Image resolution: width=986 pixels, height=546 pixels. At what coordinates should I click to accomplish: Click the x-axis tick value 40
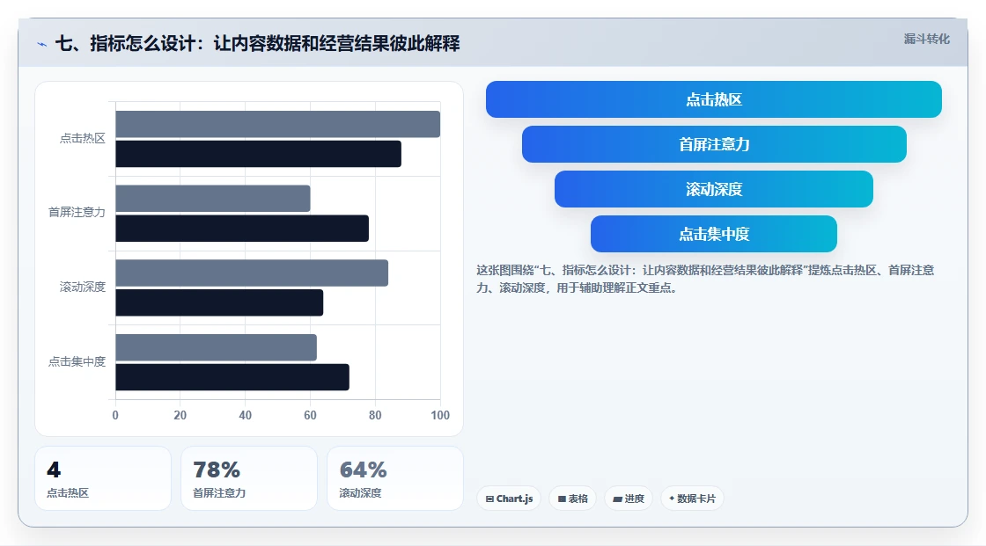(246, 415)
